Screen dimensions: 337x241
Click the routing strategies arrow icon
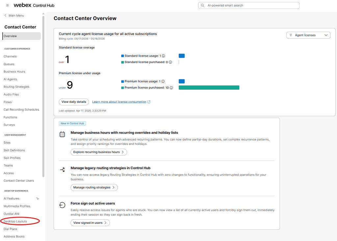[62, 170]
